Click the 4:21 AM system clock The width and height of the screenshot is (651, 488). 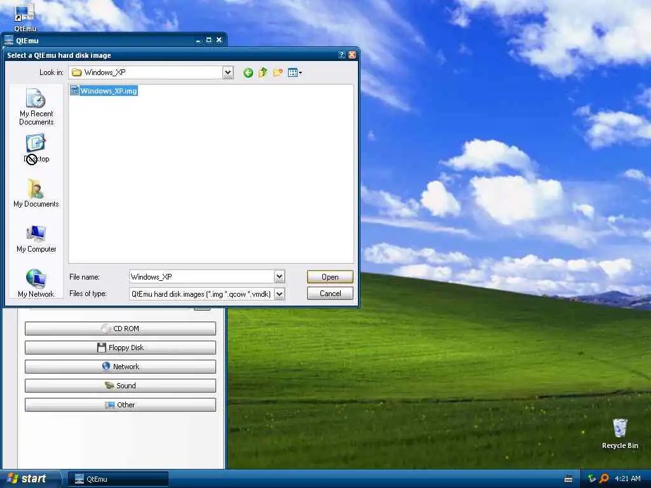coord(627,479)
